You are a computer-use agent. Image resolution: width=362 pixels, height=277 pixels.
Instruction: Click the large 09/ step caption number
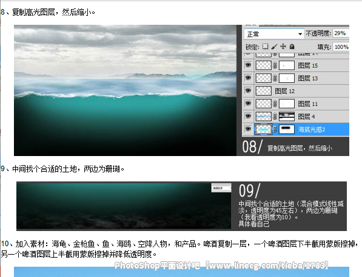(x=249, y=191)
